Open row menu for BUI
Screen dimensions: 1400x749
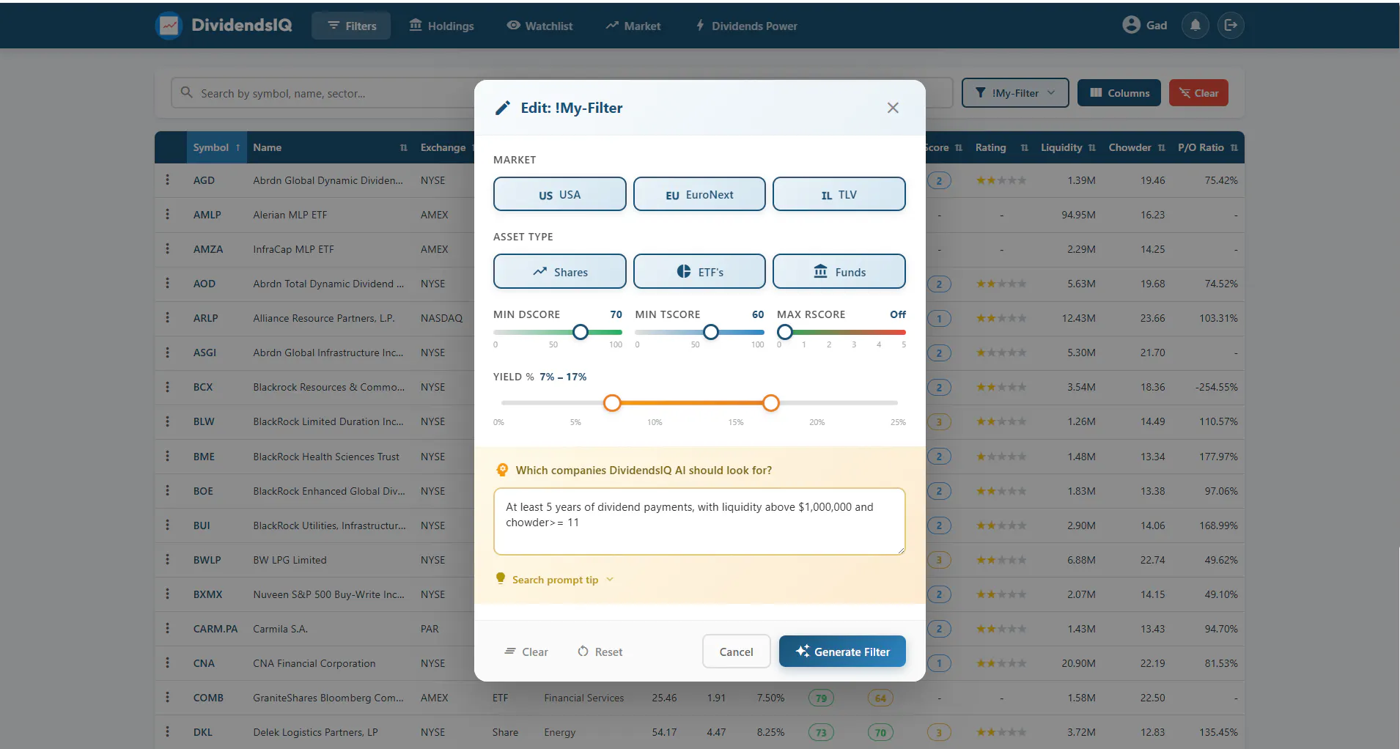point(167,525)
